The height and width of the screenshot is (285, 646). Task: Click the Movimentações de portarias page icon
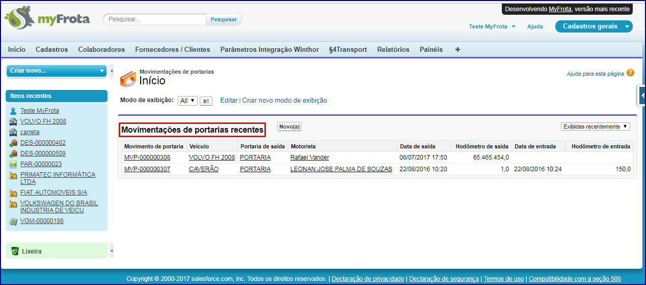[128, 79]
